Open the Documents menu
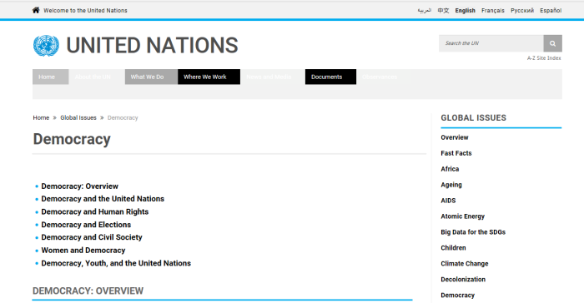 pos(330,77)
